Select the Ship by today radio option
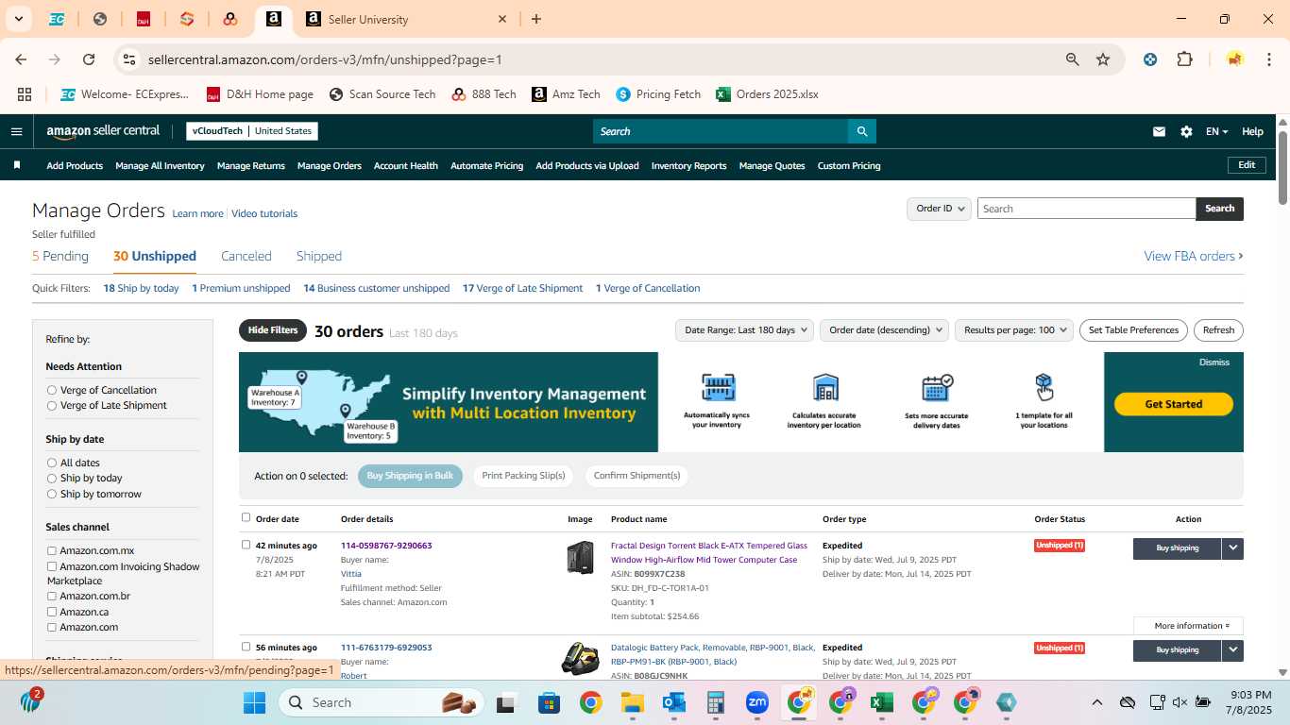The width and height of the screenshot is (1290, 725). (52, 478)
